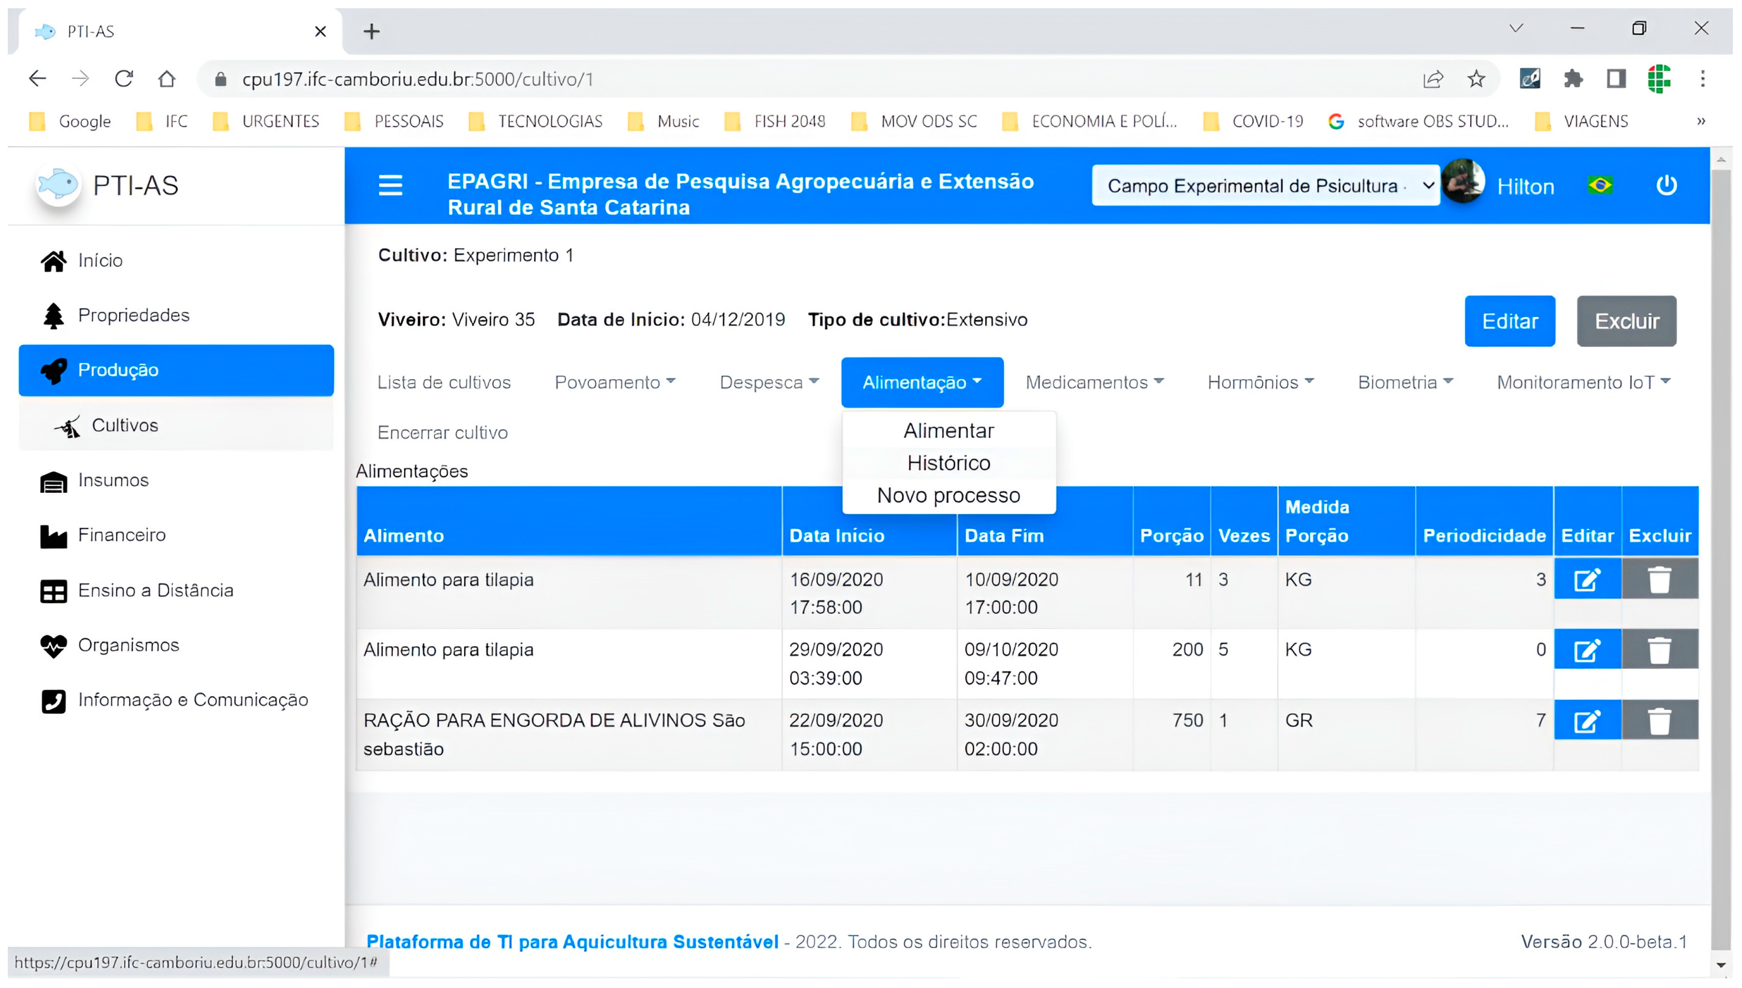
Task: Select Histórico from Alimentação menu
Action: (x=948, y=463)
